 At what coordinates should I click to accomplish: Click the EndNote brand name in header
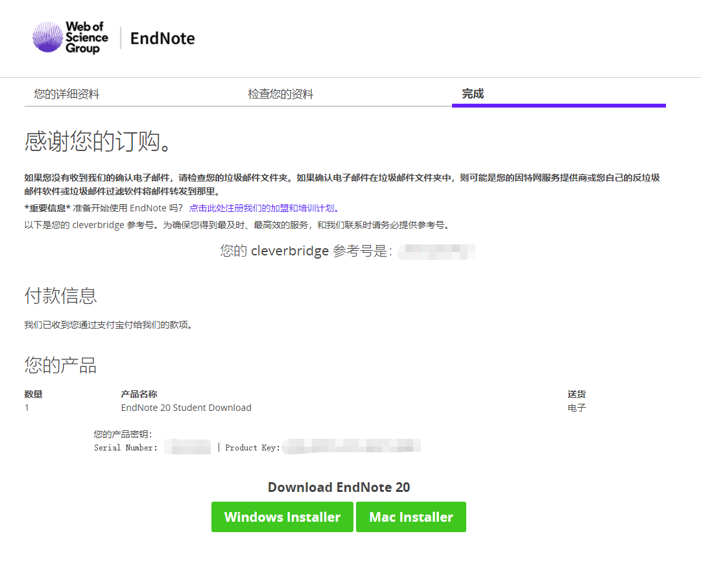click(162, 38)
